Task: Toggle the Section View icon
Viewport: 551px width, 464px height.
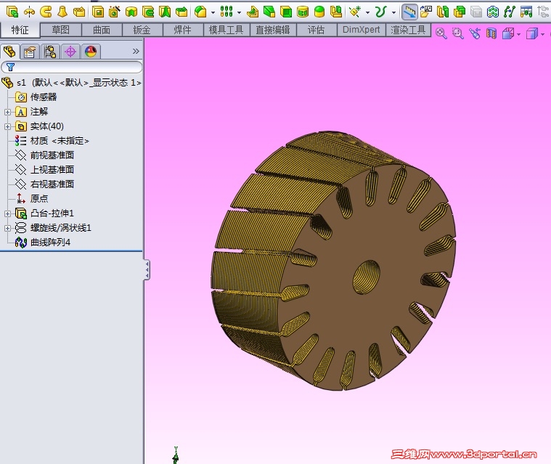Action: [491, 33]
